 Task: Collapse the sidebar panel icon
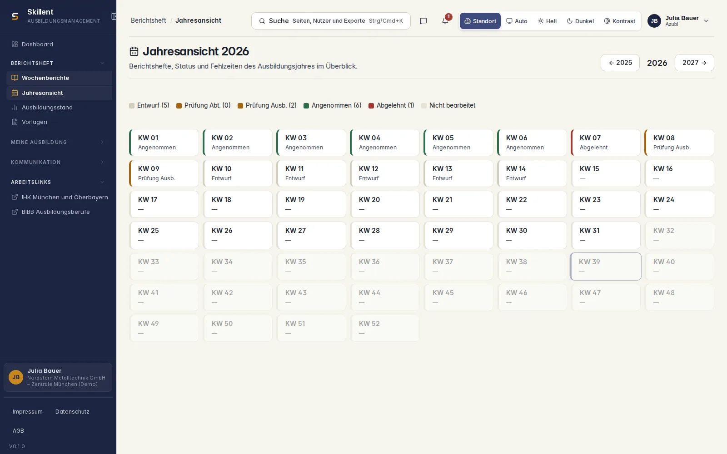114,16
